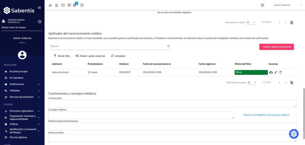Click the award badge icon in top toolbar
Image resolution: width=305 pixels, height=145 pixels.
click(x=56, y=5)
